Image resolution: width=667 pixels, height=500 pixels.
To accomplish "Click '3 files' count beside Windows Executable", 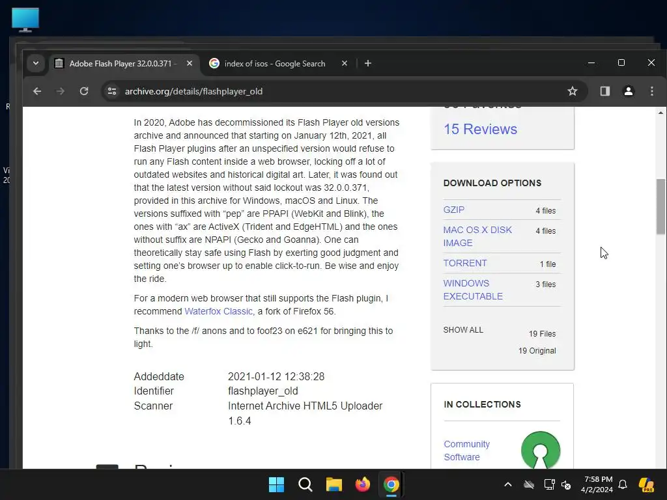I will (545, 285).
